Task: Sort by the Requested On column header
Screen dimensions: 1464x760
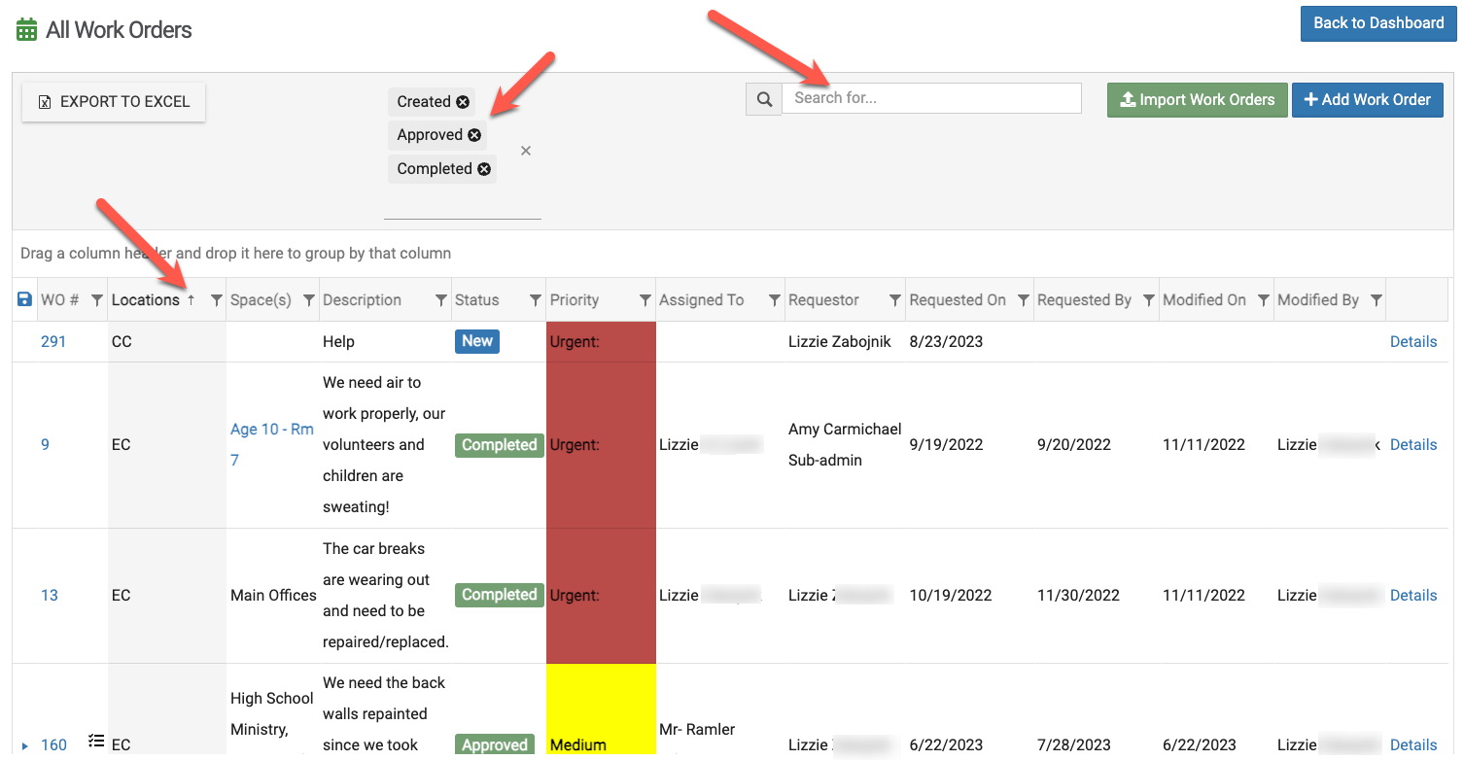Action: point(958,300)
